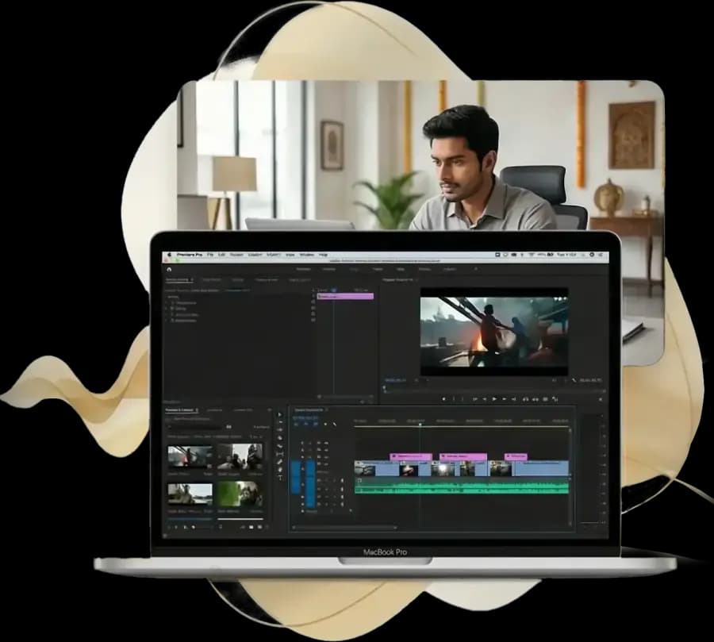Screen dimensions: 714x642
Task: Open the Premiere Pro application menu
Action: pos(190,255)
